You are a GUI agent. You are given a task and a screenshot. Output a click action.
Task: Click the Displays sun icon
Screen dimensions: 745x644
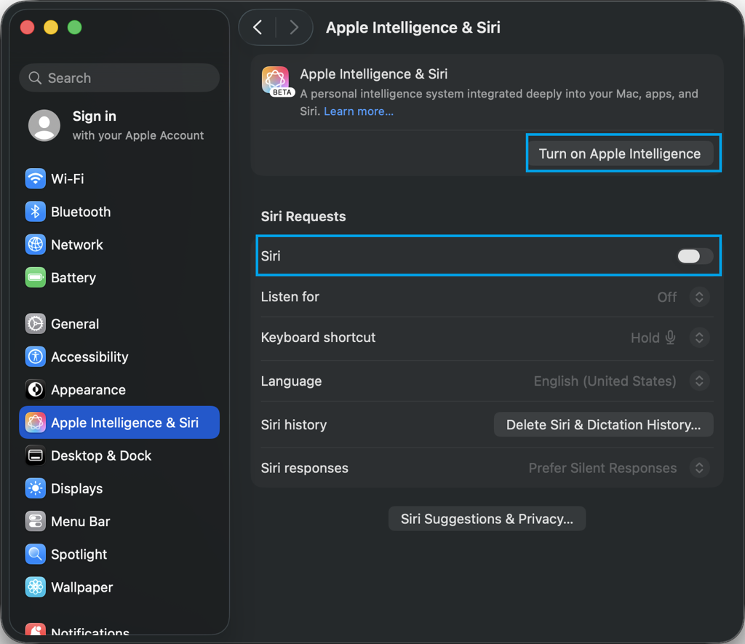pos(35,488)
